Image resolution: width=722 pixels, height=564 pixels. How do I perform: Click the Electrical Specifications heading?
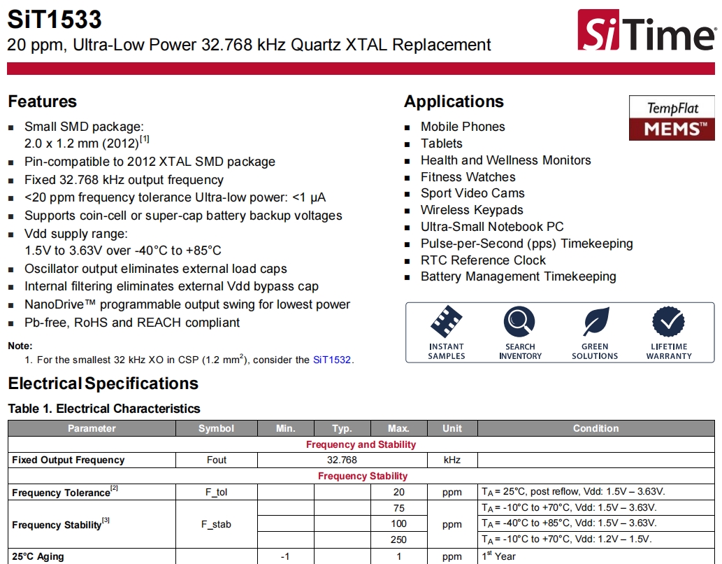(x=103, y=383)
